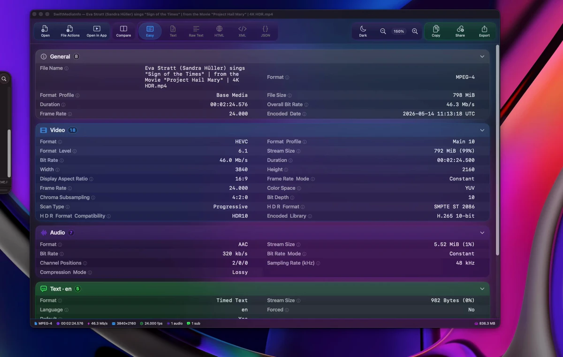This screenshot has height=357, width=563.
Task: Click the 3840×2160 status bar resolution
Action: coord(124,324)
